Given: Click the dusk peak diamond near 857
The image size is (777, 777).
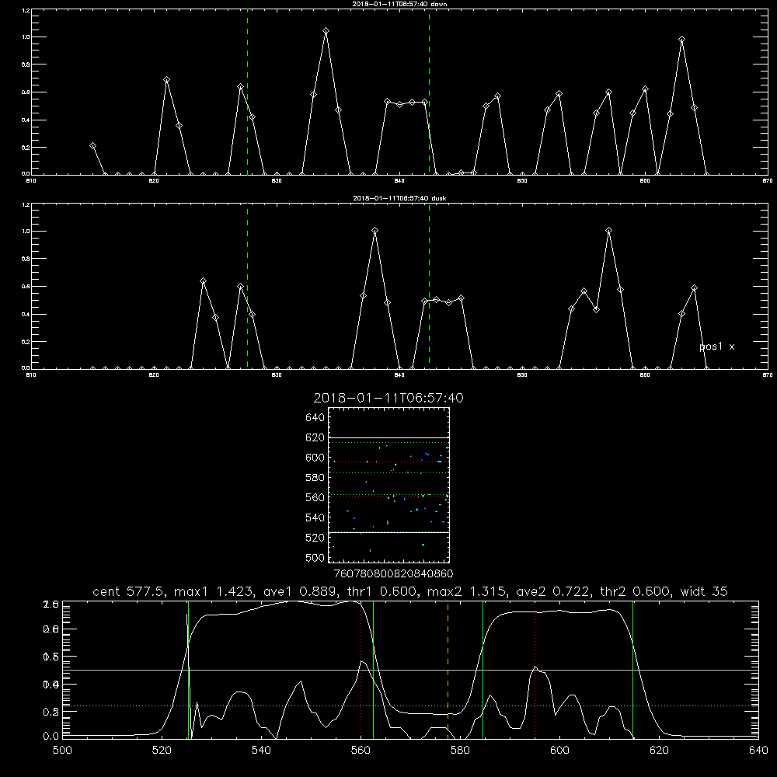Looking at the screenshot, I should (x=608, y=231).
